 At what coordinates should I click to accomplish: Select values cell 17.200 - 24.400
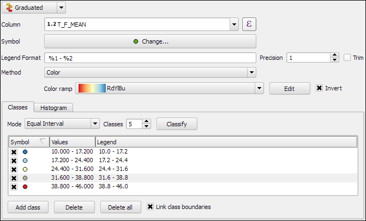[x=72, y=160]
